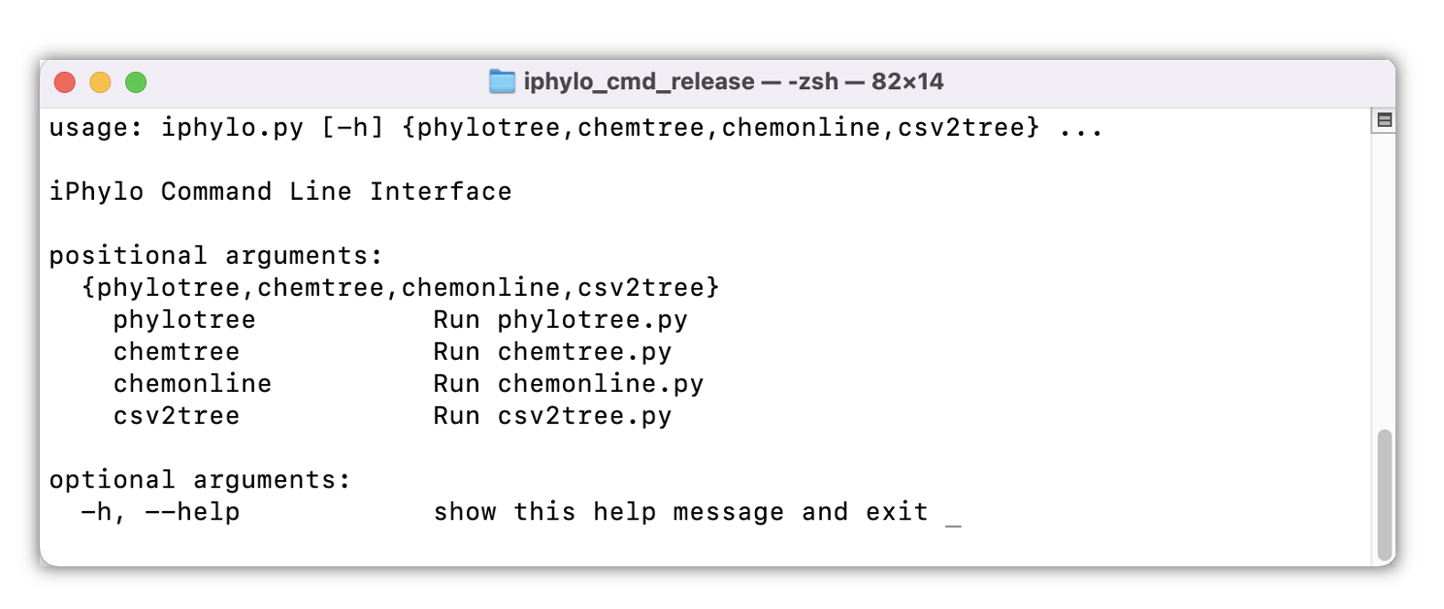Click the "iPhylo Command Line Interface" text line

[280, 192]
